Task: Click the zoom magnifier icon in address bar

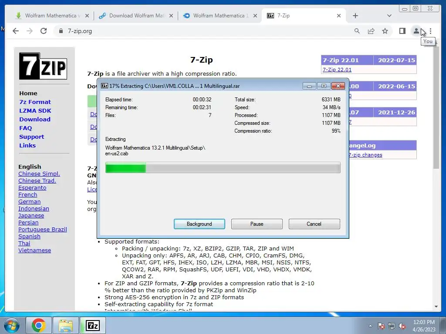Action: pos(357,31)
